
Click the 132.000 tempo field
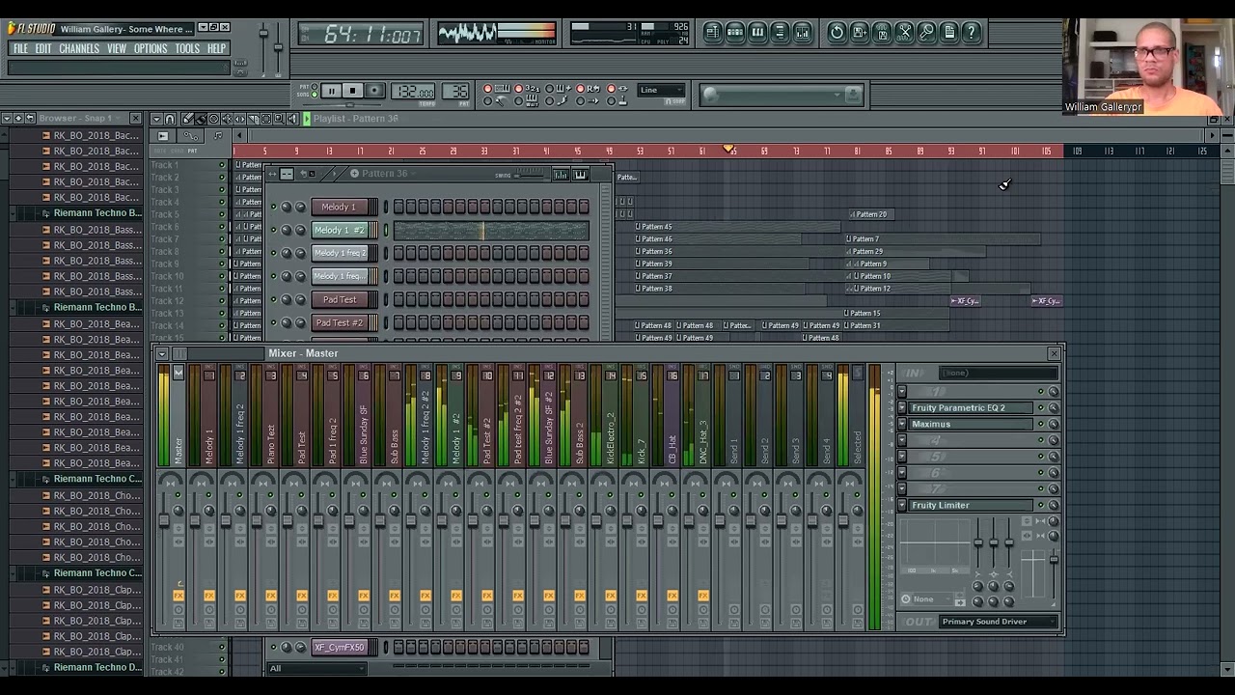tap(413, 92)
